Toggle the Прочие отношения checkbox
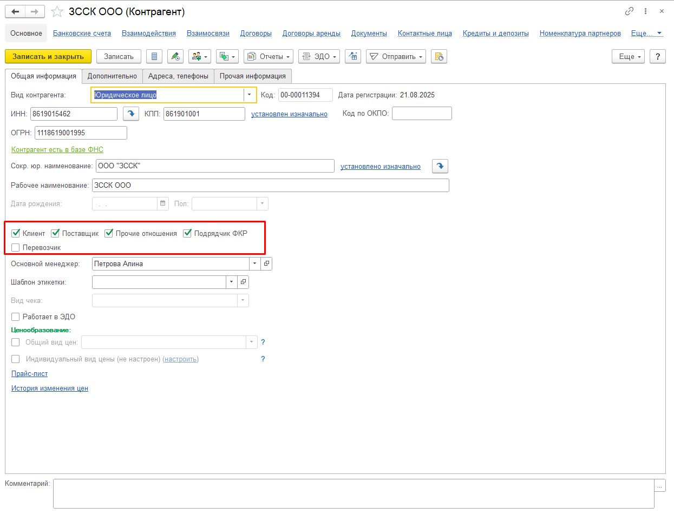The height and width of the screenshot is (514, 674). click(x=109, y=234)
